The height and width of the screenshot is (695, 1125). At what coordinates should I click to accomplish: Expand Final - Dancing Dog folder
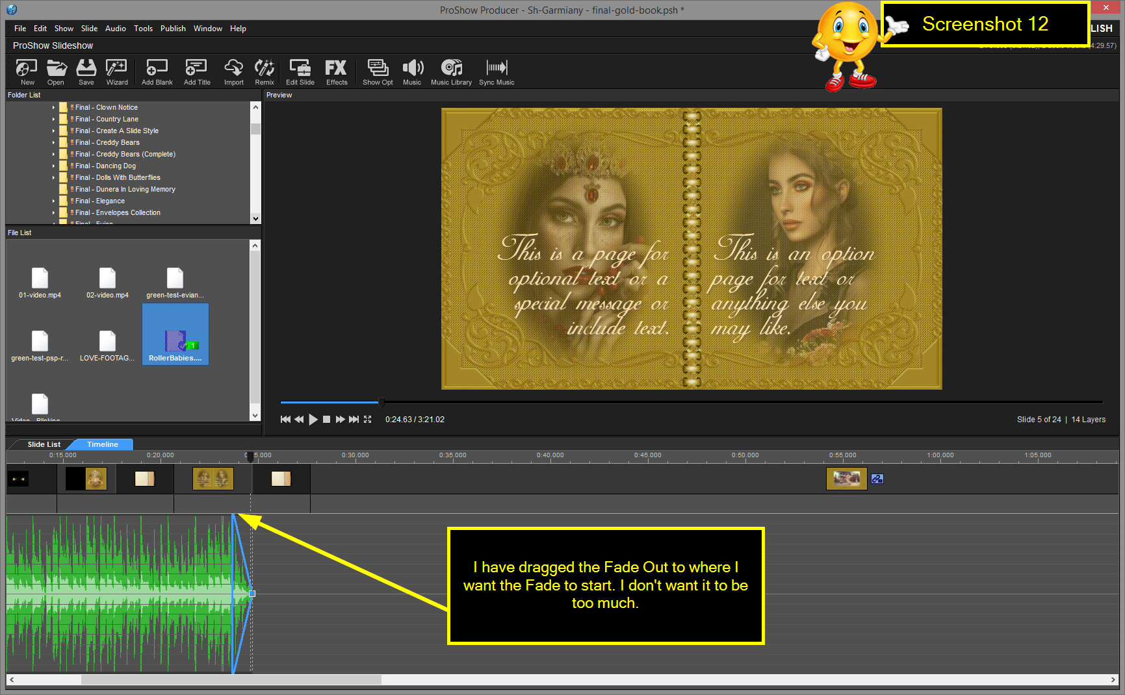[53, 166]
